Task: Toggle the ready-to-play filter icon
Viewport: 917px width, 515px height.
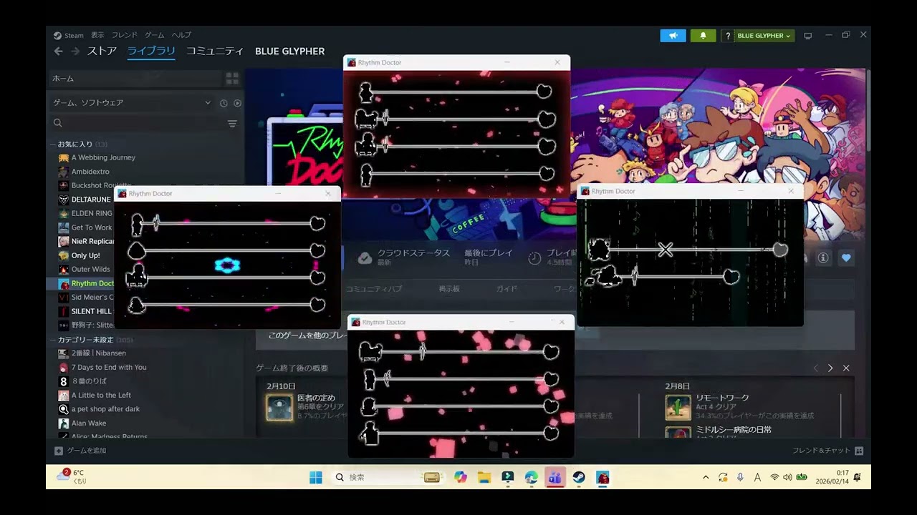Action: [238, 103]
